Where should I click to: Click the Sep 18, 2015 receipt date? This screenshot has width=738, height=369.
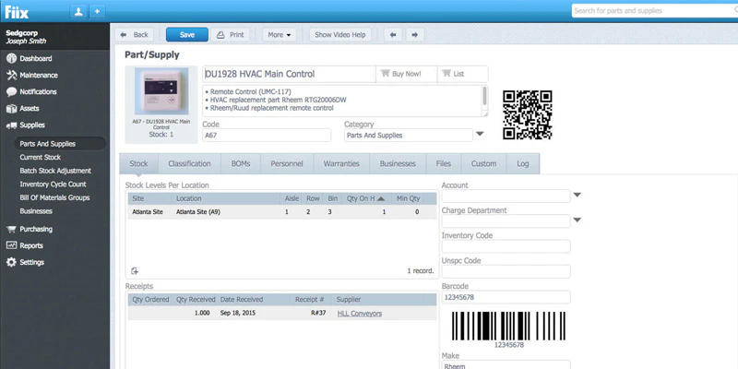click(238, 314)
